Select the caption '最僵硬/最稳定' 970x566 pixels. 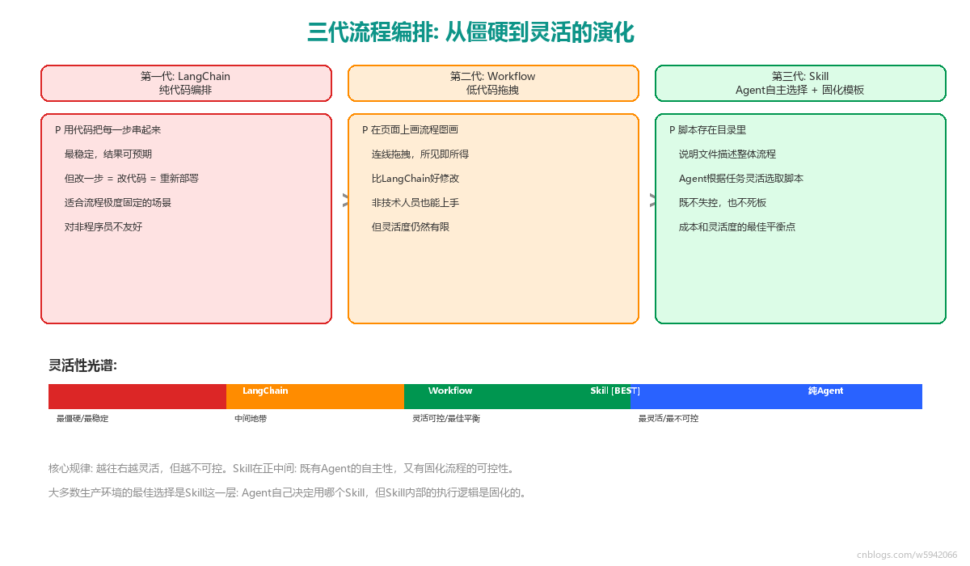click(x=82, y=419)
